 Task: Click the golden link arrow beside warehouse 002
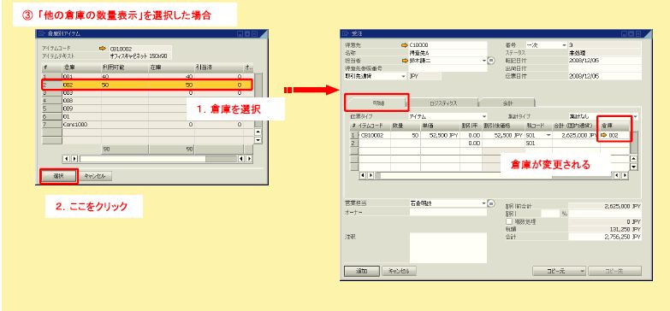604,135
